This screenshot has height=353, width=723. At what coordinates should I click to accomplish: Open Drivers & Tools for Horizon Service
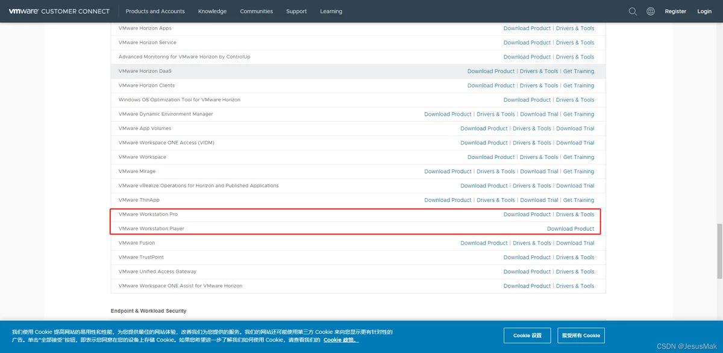[x=575, y=43]
